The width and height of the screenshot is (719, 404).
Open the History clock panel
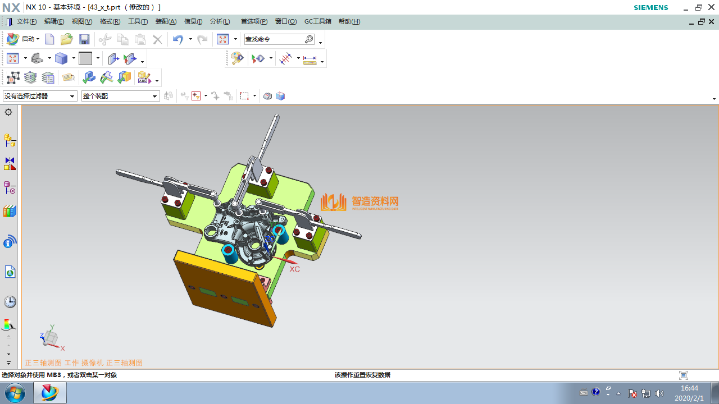coord(10,302)
